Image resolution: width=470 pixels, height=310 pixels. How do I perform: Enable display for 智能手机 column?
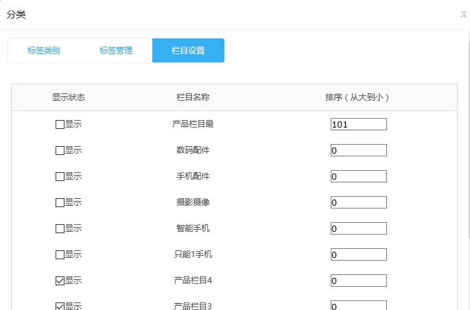(60, 228)
